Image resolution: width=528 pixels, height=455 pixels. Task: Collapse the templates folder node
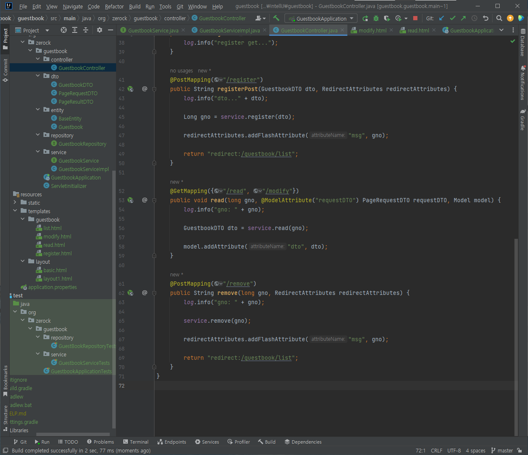click(15, 211)
